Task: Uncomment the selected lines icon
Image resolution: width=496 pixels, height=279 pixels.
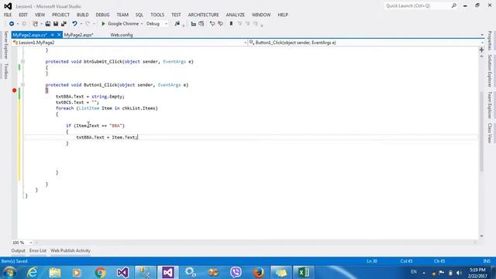Action: [x=220, y=24]
